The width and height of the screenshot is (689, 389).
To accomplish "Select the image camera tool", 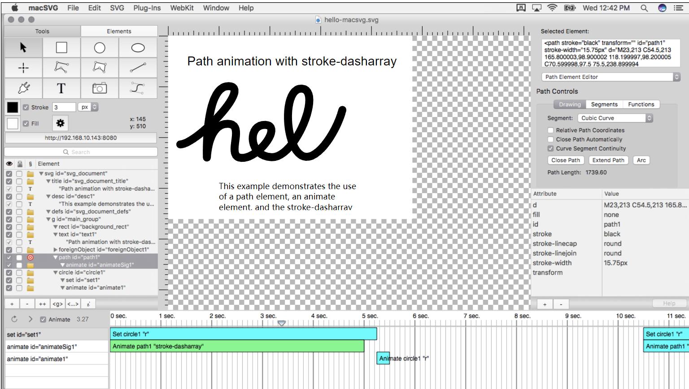I will [x=99, y=88].
